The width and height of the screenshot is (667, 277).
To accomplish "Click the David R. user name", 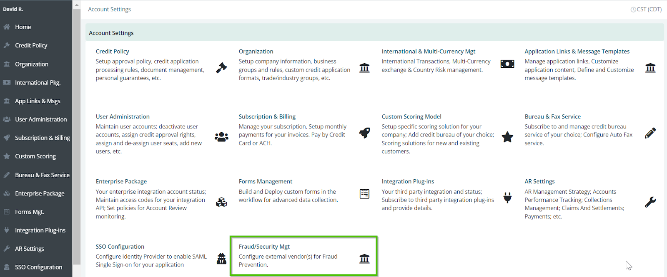I will tap(13, 9).
